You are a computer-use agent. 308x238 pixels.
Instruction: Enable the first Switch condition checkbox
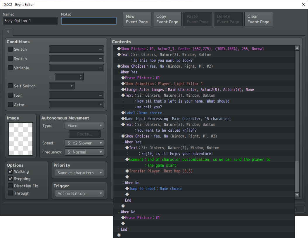(x=11, y=49)
